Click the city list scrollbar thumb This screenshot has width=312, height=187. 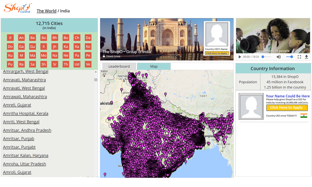click(x=96, y=80)
